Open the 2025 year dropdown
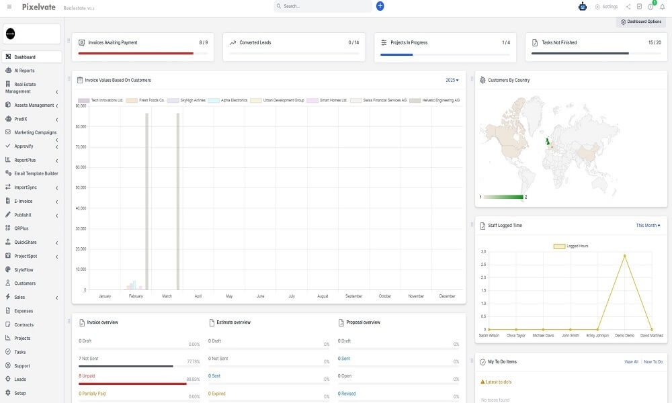This screenshot has width=672, height=403. pos(450,79)
